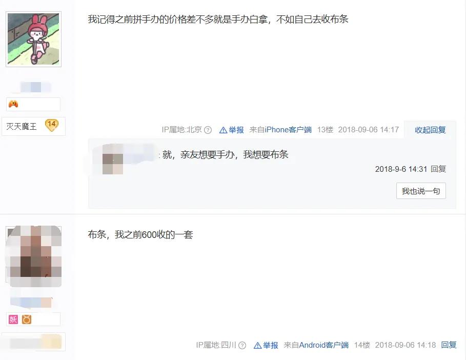The height and width of the screenshot is (360, 466).
Task: Click help icon beside IP属地:四川
Action: click(x=242, y=346)
